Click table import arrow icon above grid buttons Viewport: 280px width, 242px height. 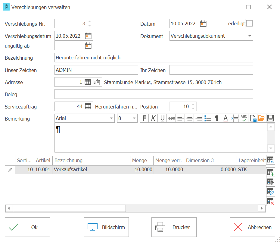pyautogui.click(x=271, y=160)
